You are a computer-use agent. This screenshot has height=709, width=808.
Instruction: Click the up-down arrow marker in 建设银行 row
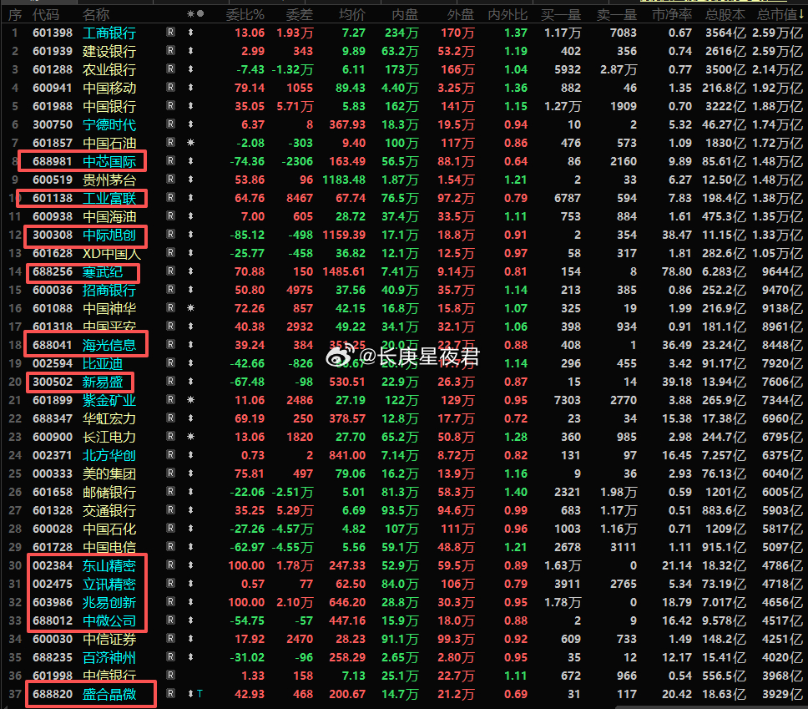pyautogui.click(x=190, y=51)
